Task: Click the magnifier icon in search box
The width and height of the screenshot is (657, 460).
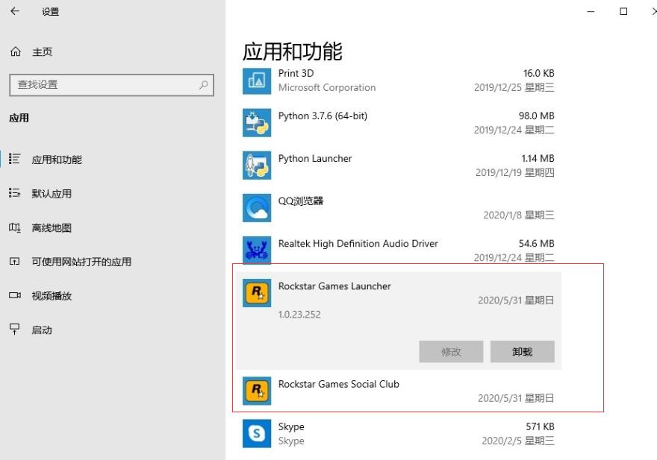Action: pos(204,84)
